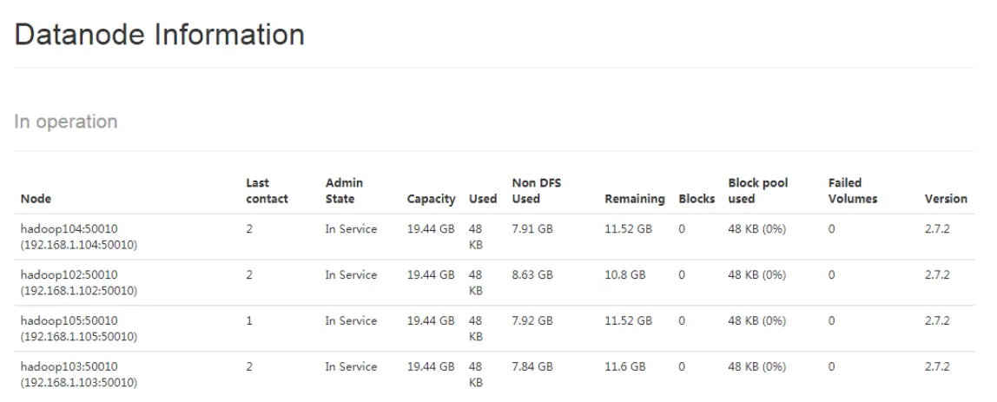Select the hadoop105:50010 node entry
This screenshot has width=997, height=402.
69,321
